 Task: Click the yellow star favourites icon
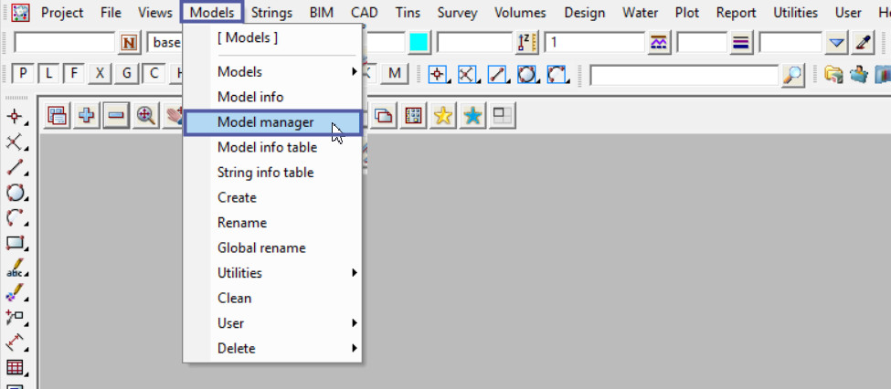click(x=443, y=116)
